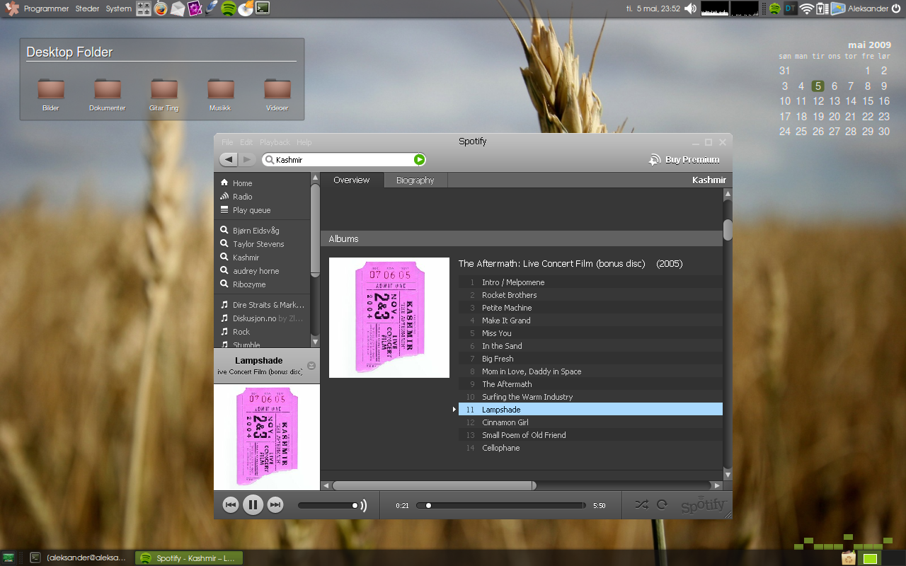This screenshot has height=566, width=906.
Task: Open the File menu in Spotify
Action: point(227,142)
